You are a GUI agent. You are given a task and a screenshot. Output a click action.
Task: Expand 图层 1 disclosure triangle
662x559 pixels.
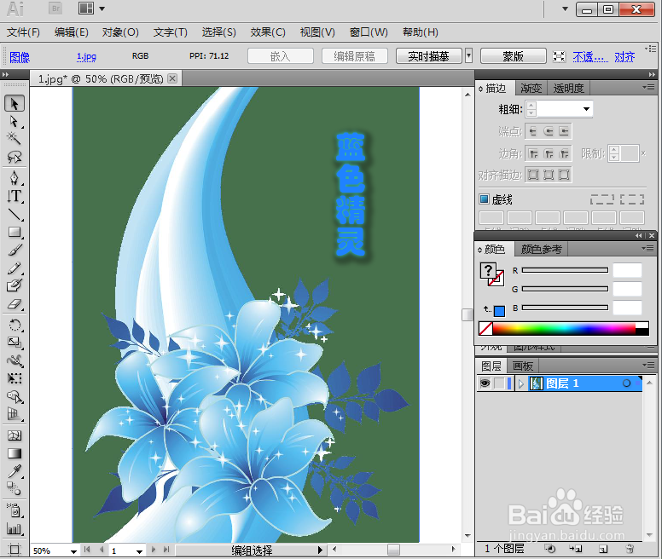pos(521,383)
